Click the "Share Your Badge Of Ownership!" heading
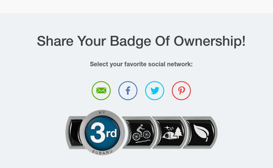 [x=141, y=41]
